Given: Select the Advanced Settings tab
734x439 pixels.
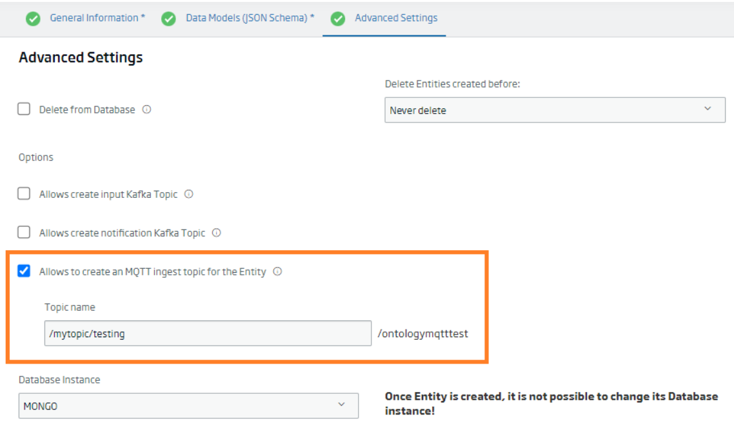Looking at the screenshot, I should pyautogui.click(x=396, y=18).
